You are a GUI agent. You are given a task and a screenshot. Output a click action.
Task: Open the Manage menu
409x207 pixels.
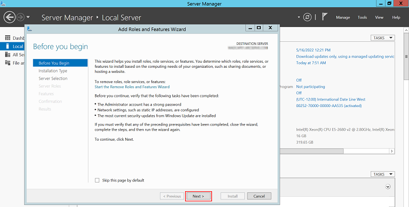[x=343, y=17]
